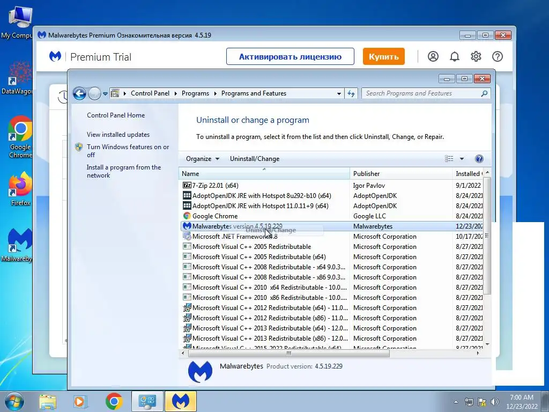Select the 7-Zip 22.01 program icon
This screenshot has height=412, width=549.
pyautogui.click(x=187, y=185)
